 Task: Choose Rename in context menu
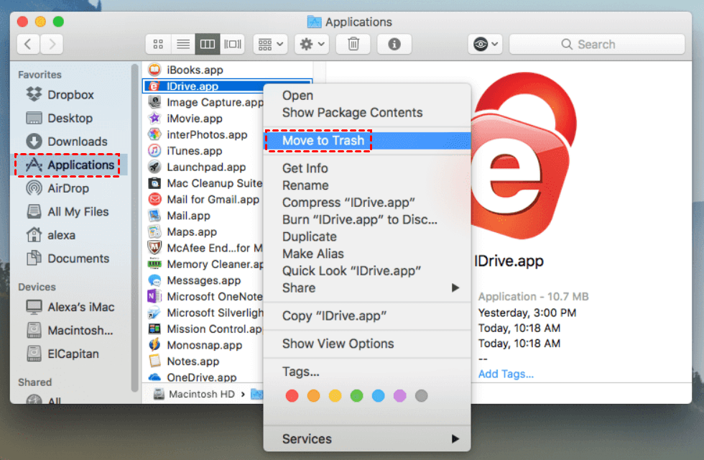367,185
